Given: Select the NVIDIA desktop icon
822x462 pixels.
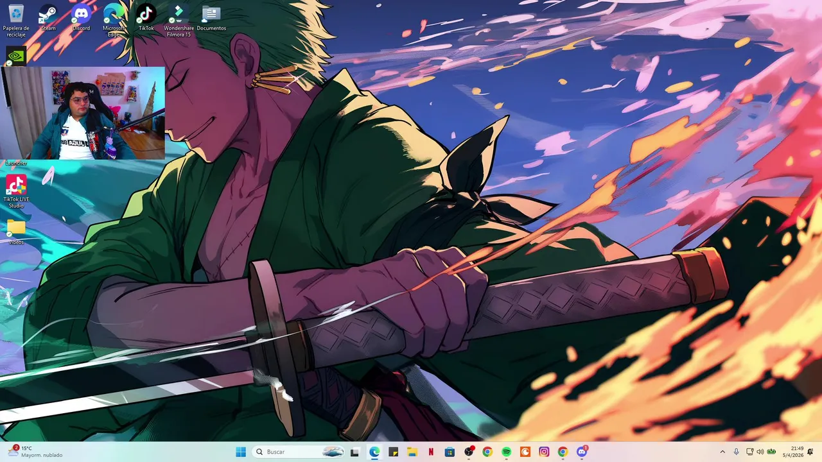Looking at the screenshot, I should click(16, 56).
